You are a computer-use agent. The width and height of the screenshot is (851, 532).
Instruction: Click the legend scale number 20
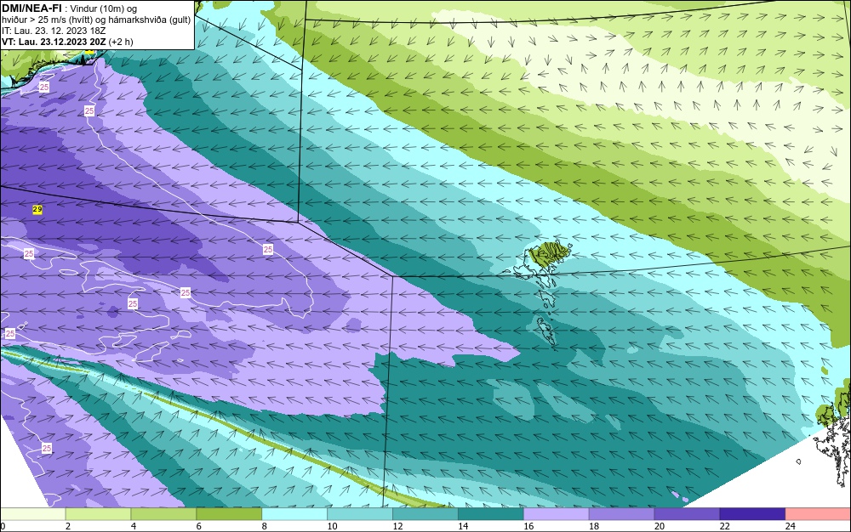pos(660,526)
